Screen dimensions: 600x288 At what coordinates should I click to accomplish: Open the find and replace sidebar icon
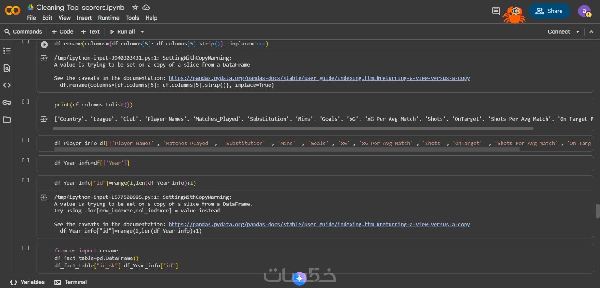click(x=7, y=68)
